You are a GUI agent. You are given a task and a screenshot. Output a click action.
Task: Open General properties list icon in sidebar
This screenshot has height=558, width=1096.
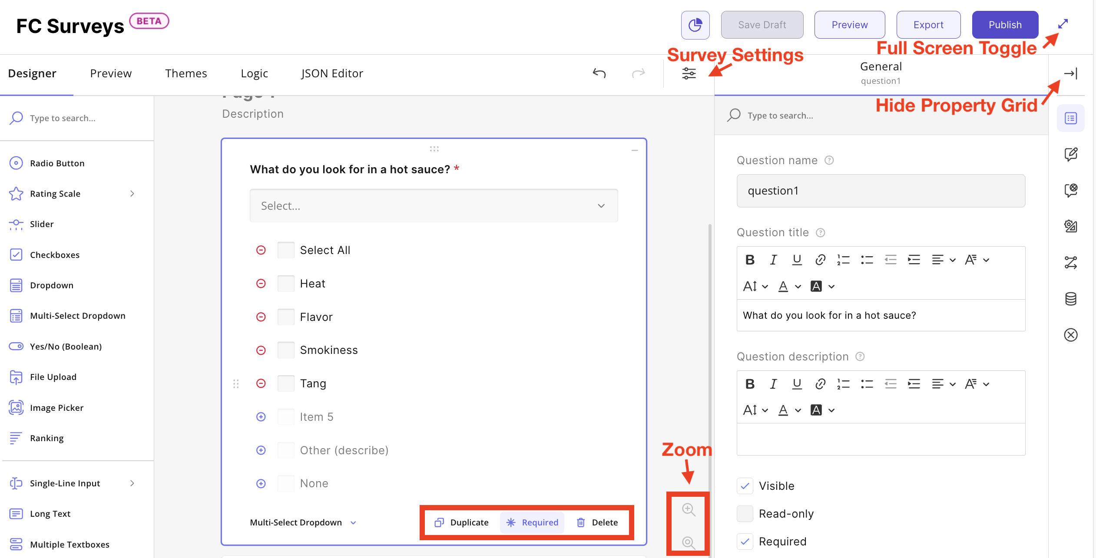click(1071, 118)
